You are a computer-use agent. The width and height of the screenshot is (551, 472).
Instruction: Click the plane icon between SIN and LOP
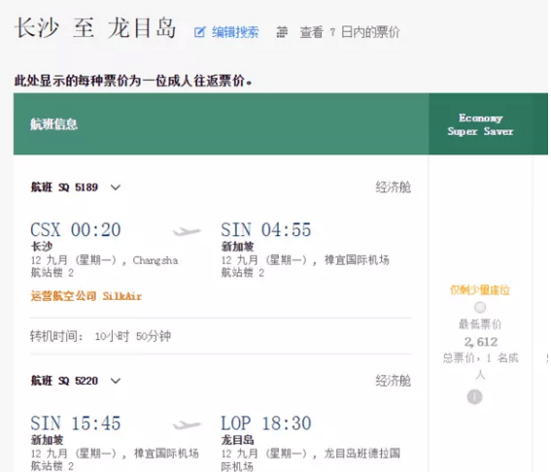point(187,425)
